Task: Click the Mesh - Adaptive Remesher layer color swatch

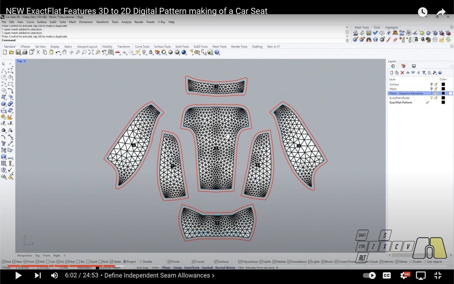Action: point(443,93)
